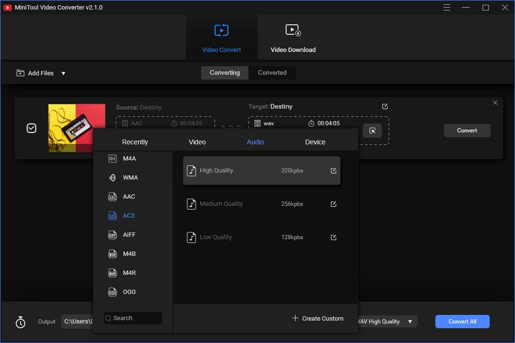
Task: Click the 128kbps bitrate text
Action: [292, 237]
